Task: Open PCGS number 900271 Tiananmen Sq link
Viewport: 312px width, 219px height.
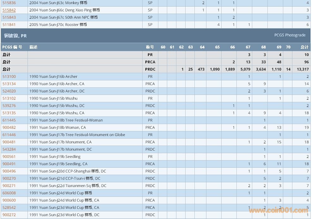Action: 9,186
